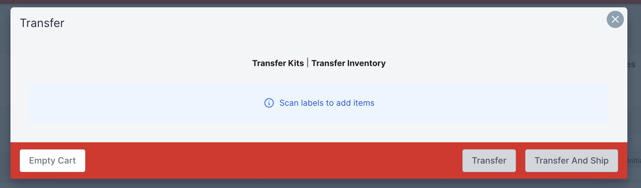
Task: Click the light blue scan info banner
Action: (x=319, y=103)
